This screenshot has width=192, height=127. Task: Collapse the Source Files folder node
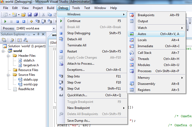tap(8, 75)
